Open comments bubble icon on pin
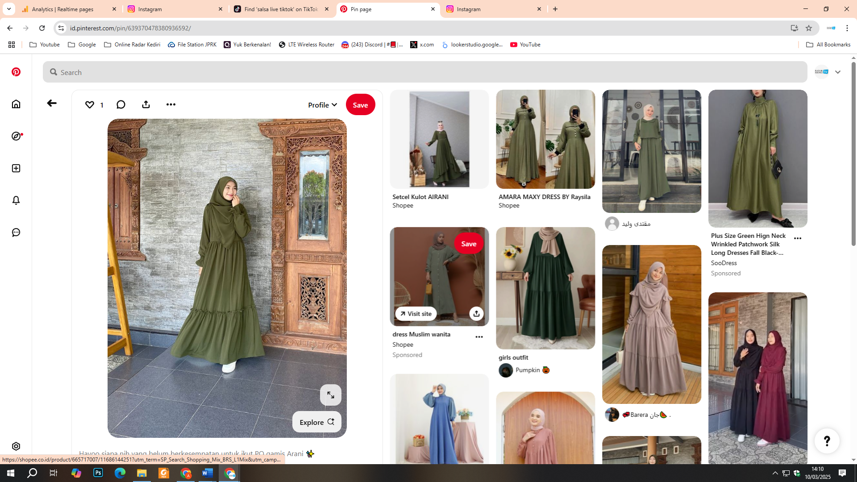 tap(121, 104)
